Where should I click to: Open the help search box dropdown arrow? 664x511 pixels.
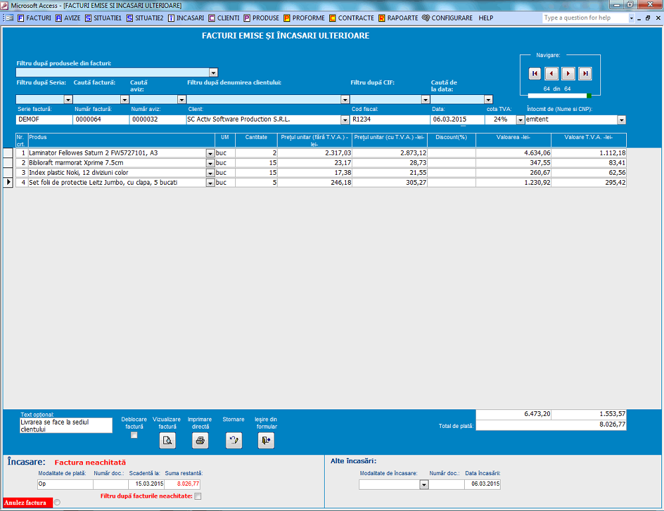pos(631,18)
